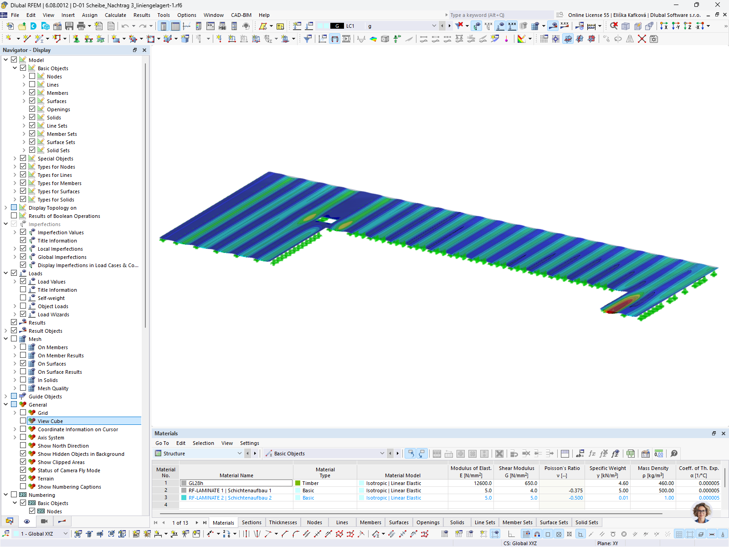Screen dimensions: 729x547
Task: Uncheck the Nodes checkbox under Basic Objects
Action: coord(32,76)
